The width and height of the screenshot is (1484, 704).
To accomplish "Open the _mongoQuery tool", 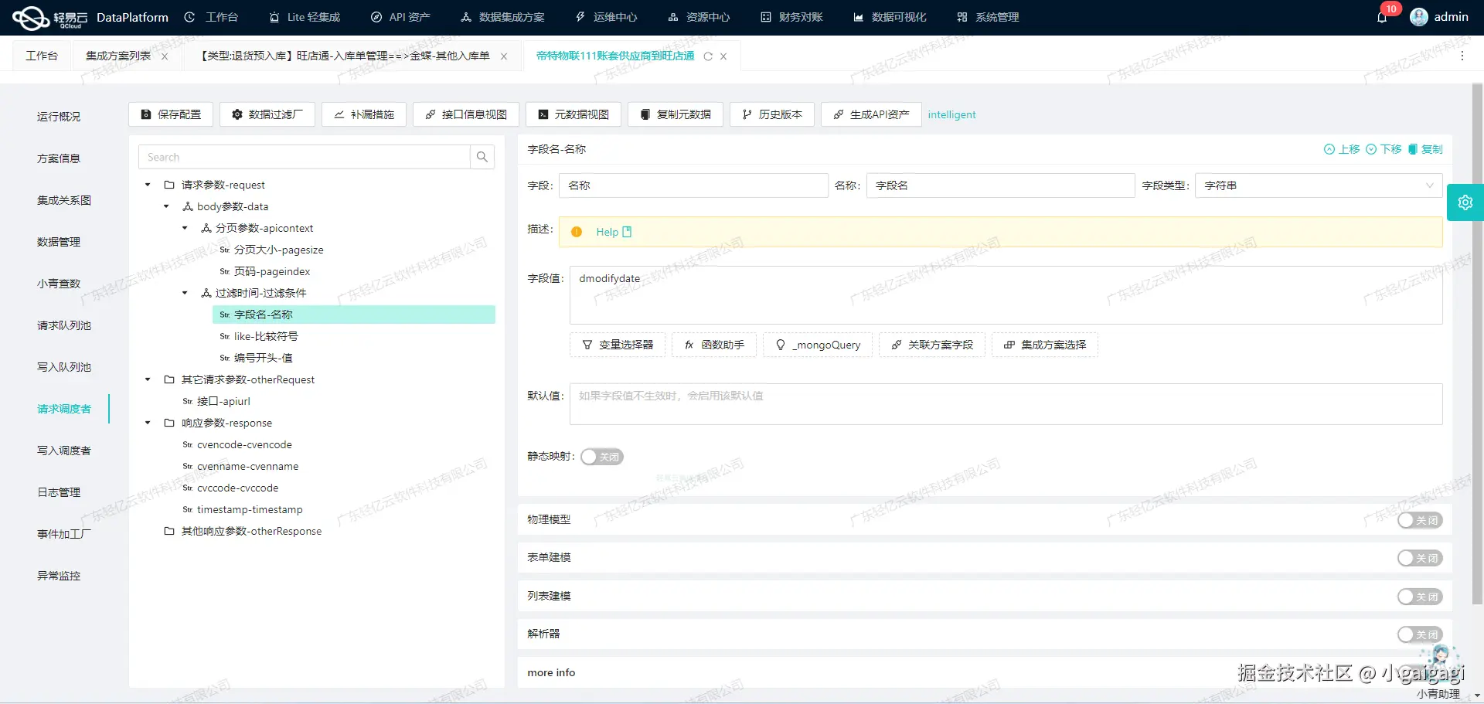I will 817,345.
